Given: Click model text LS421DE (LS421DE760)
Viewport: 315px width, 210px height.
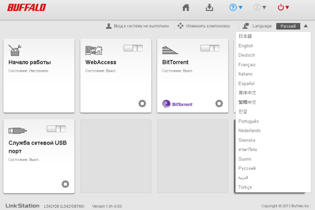Looking at the screenshot, I should click(64, 206).
